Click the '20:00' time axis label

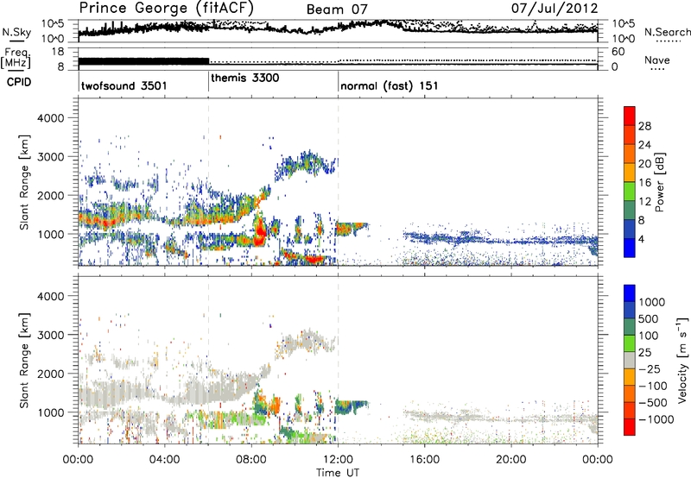point(511,460)
